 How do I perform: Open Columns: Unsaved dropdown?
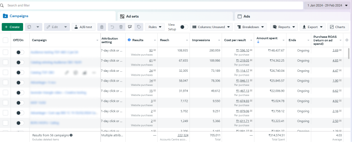(x=211, y=27)
